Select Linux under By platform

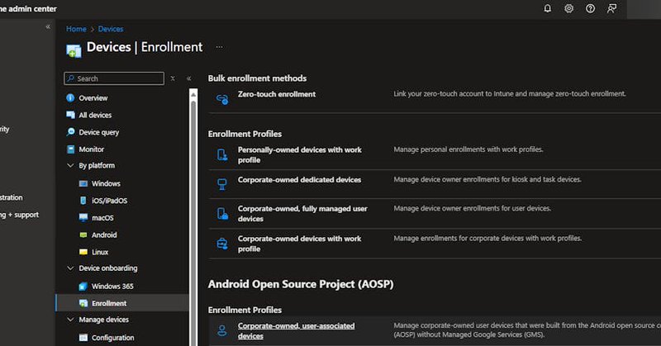click(100, 252)
